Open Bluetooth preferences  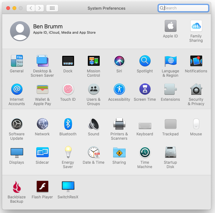68,124
